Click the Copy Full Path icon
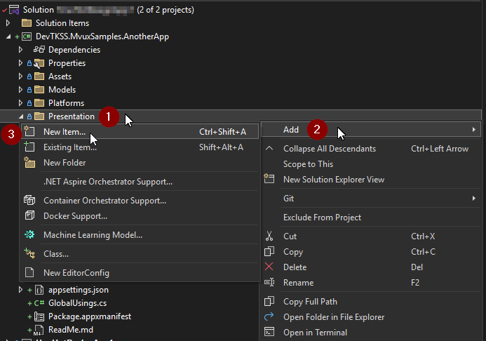The height and width of the screenshot is (341, 486). click(x=269, y=301)
